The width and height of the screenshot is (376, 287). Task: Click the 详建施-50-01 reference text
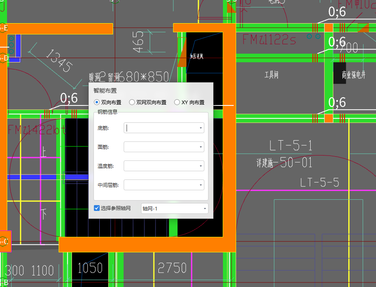tap(285, 163)
